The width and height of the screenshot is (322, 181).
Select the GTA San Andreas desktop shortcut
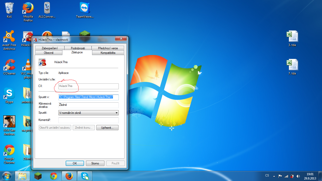(x=9, y=126)
